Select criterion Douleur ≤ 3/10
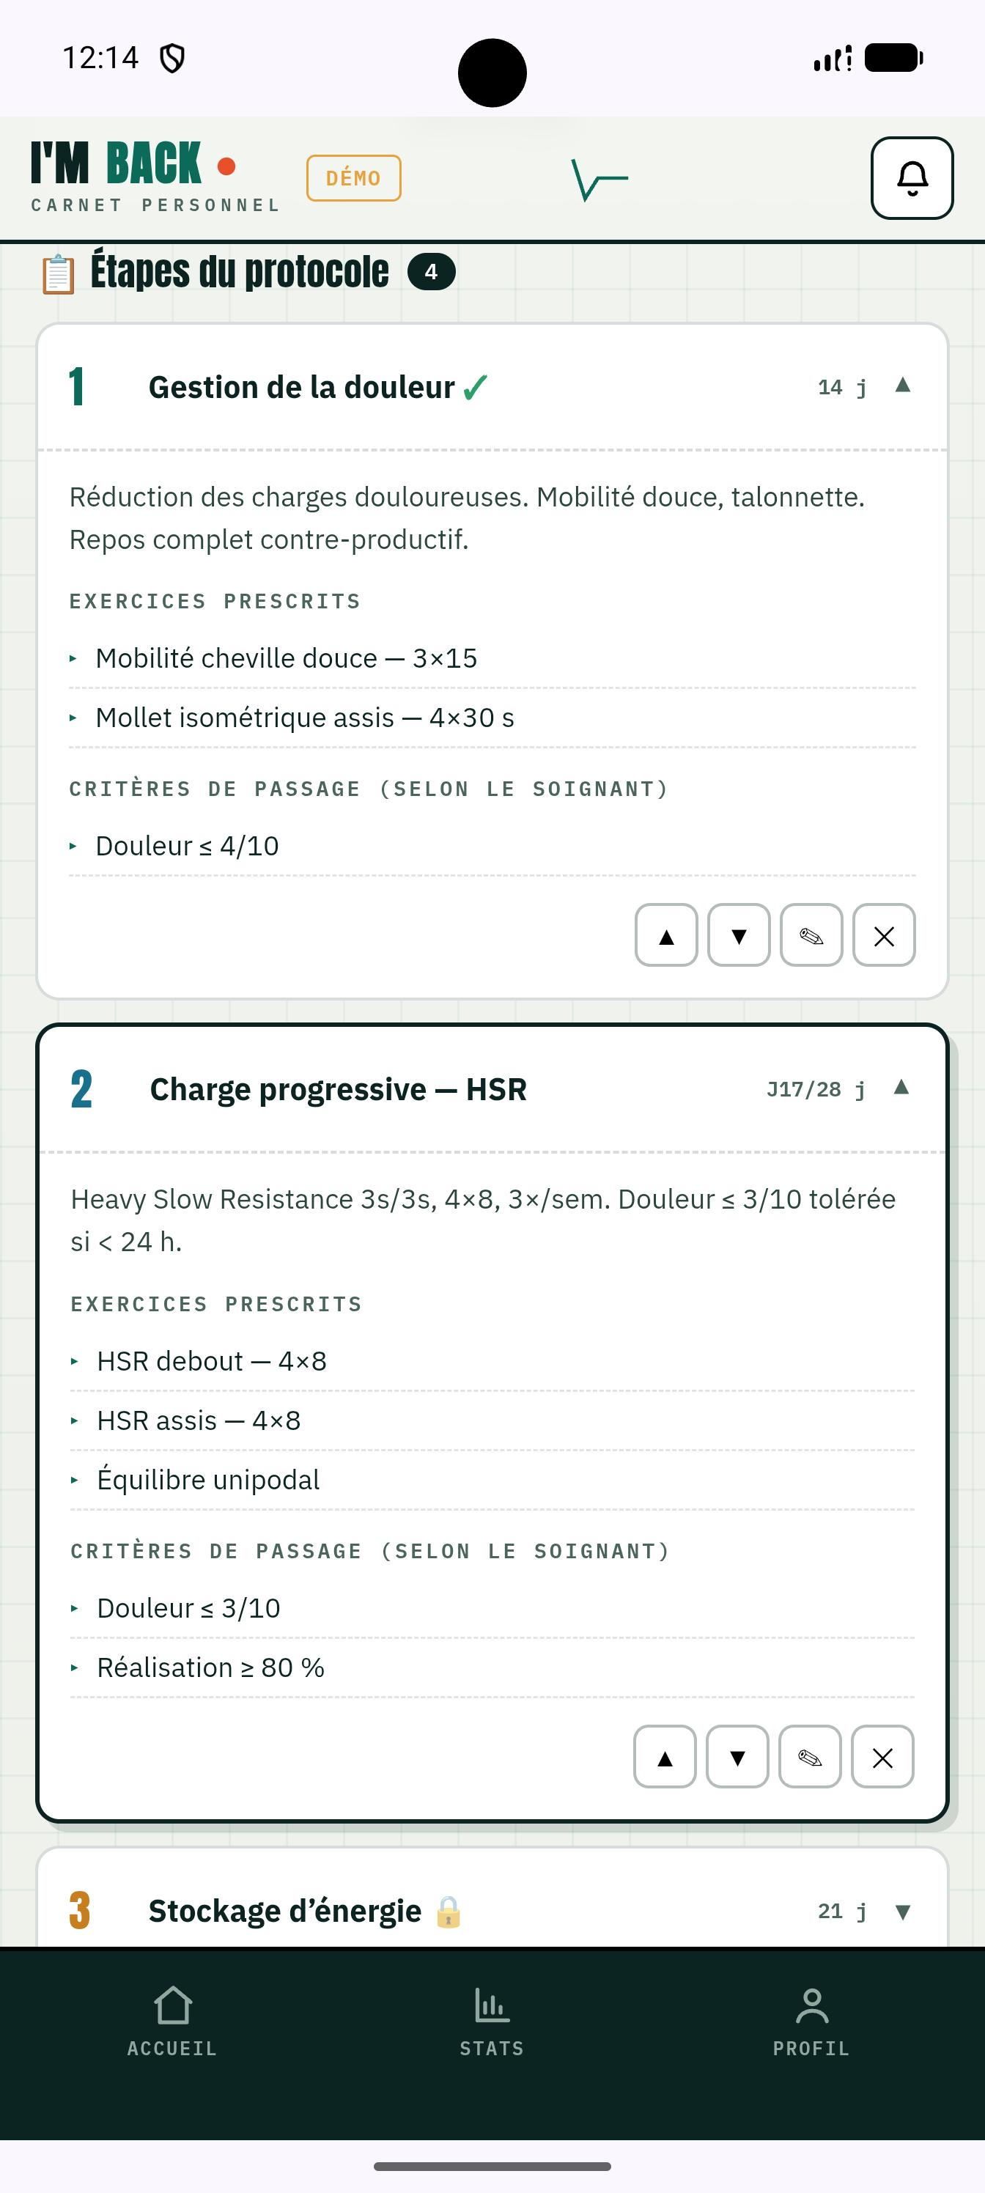The image size is (985, 2193). point(492,1608)
